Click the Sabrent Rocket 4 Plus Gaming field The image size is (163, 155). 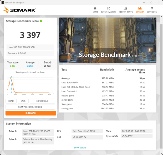(38, 141)
